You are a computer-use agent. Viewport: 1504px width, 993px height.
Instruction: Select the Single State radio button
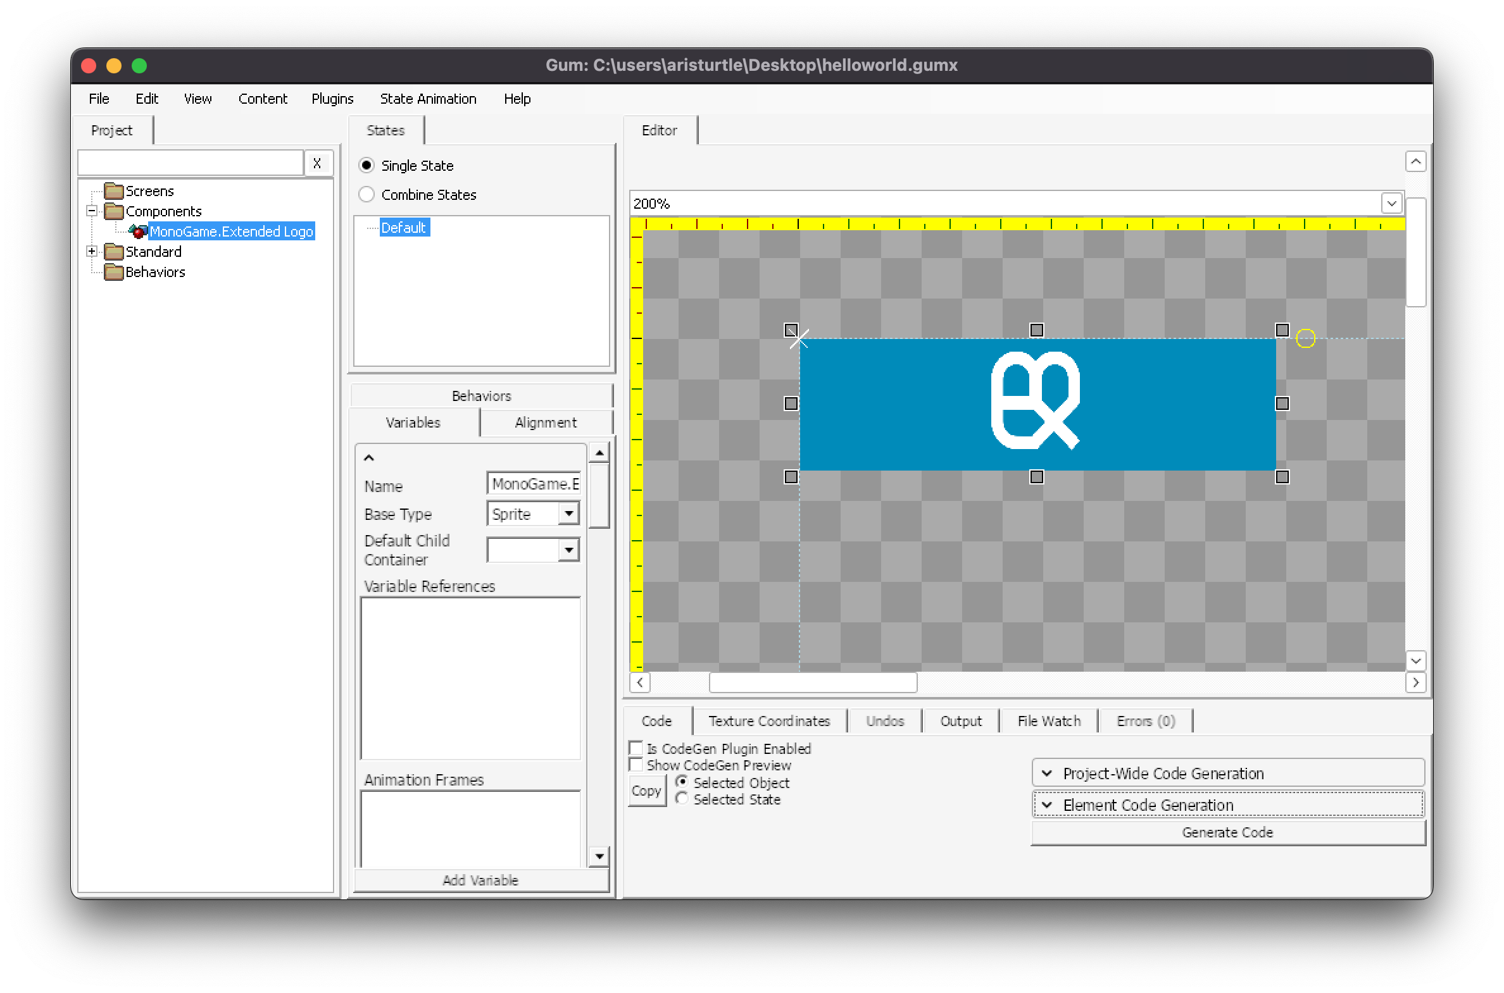click(x=367, y=165)
